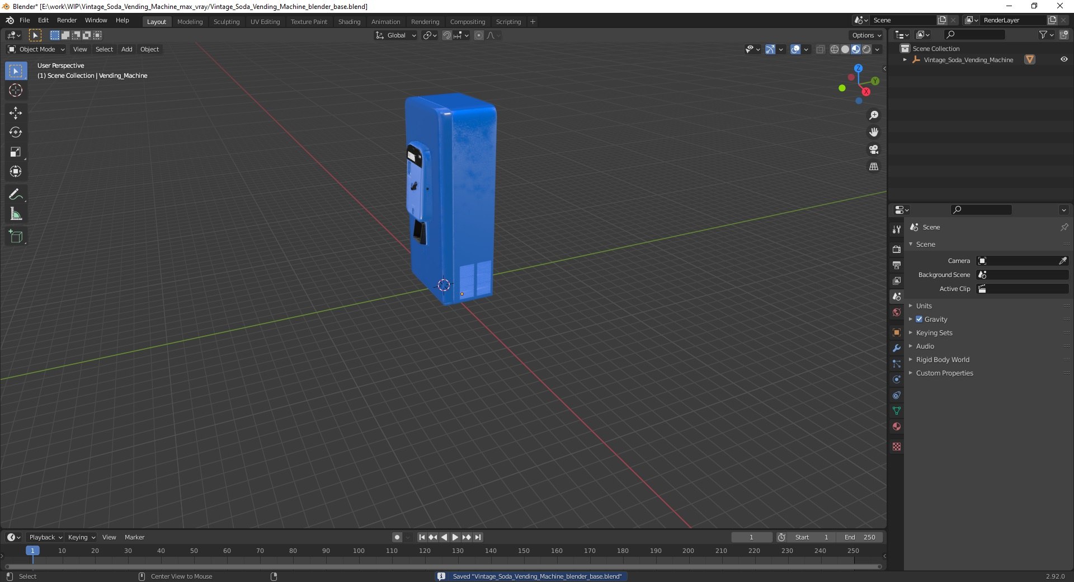The height and width of the screenshot is (582, 1074).
Task: Enable the Gravity checkbox
Action: click(919, 320)
